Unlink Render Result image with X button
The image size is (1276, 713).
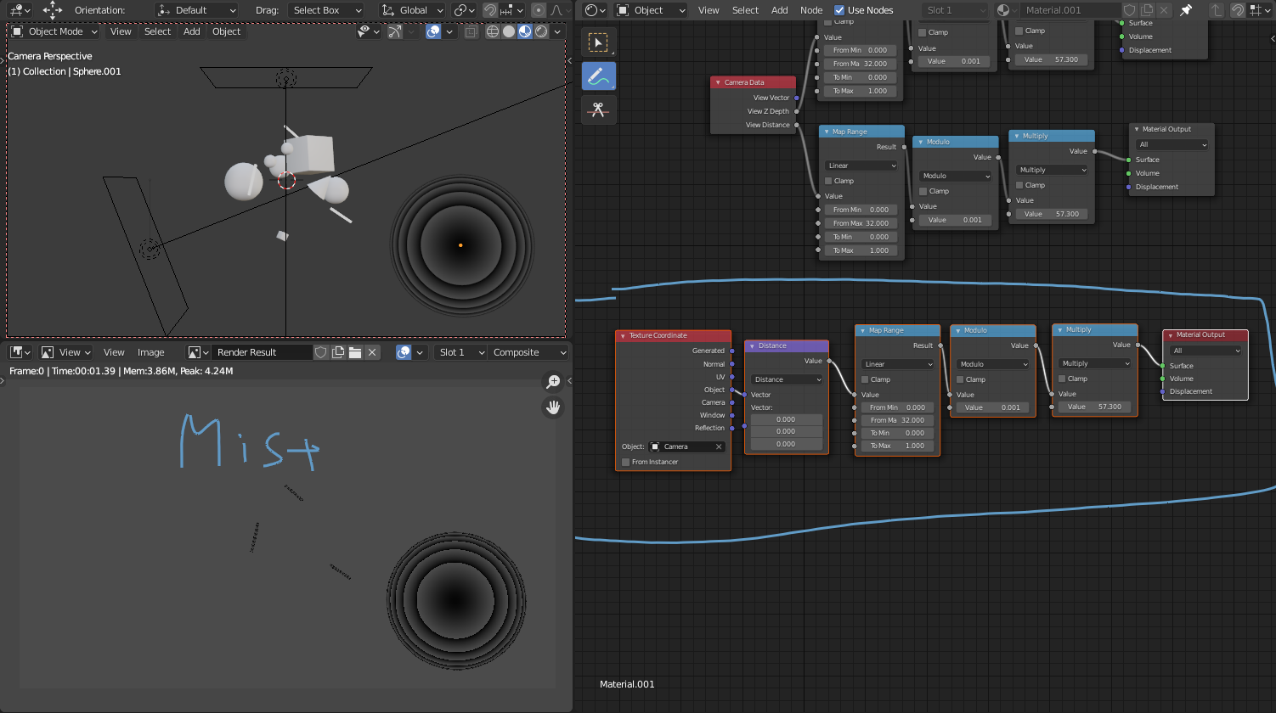tap(372, 352)
